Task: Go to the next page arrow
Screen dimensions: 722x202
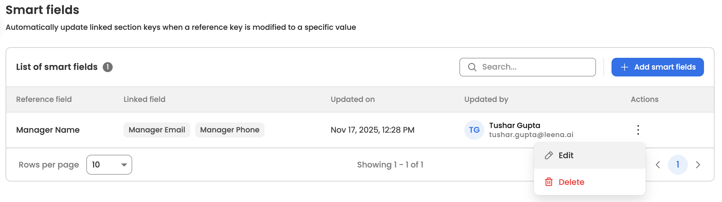Action: (698, 165)
